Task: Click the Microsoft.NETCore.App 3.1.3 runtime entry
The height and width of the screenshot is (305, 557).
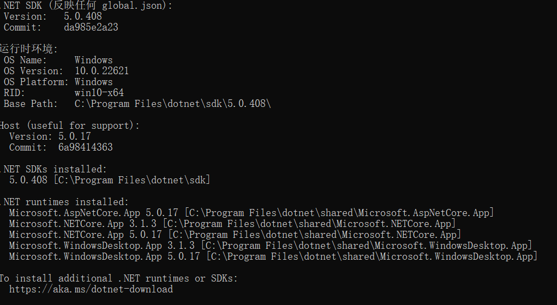Action: coord(85,224)
